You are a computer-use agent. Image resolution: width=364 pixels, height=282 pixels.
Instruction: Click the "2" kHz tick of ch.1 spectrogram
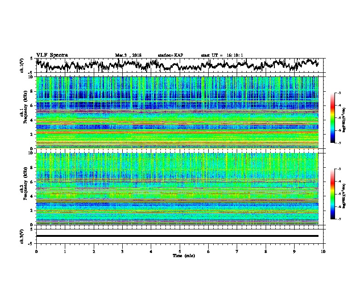tap(32, 135)
